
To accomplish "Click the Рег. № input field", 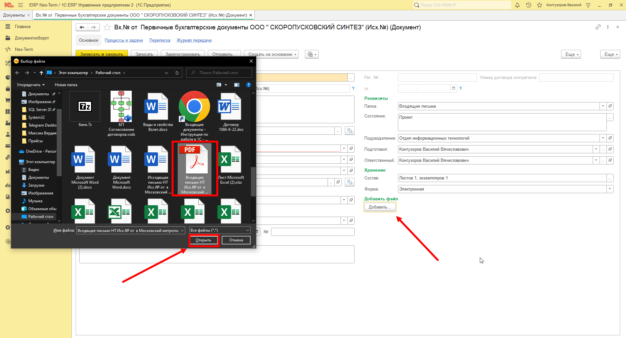I will 437,77.
